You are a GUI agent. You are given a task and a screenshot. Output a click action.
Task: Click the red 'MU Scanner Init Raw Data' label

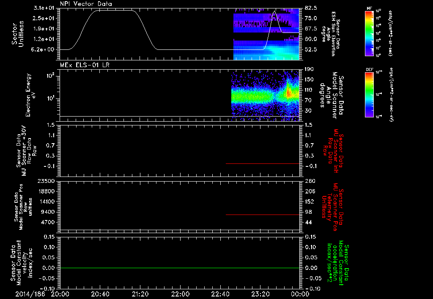click(333, 151)
